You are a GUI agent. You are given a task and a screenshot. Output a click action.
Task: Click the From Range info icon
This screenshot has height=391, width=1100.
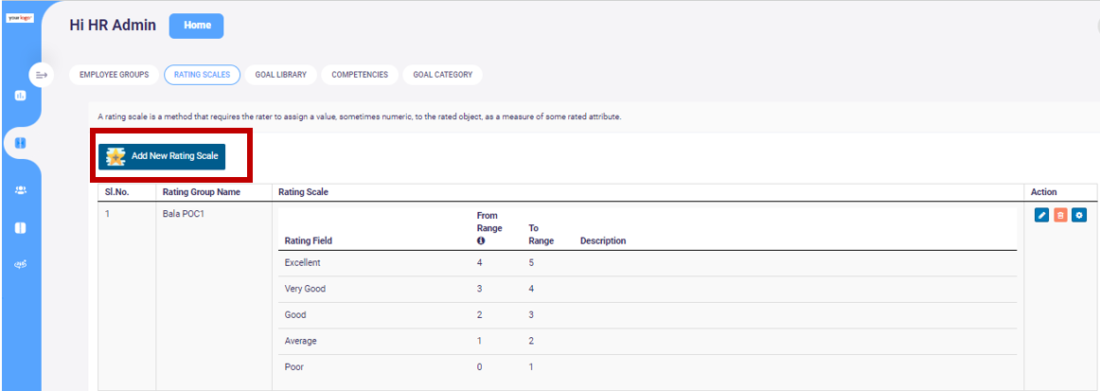click(x=481, y=240)
